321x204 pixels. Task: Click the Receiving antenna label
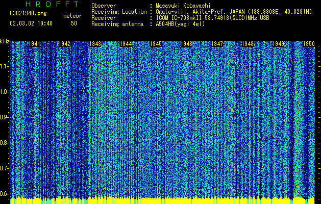(117, 24)
